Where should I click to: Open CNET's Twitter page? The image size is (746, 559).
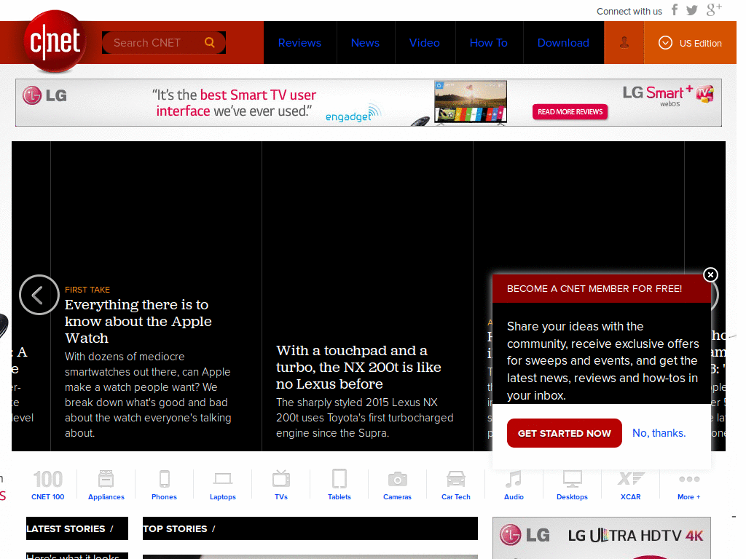click(x=692, y=10)
